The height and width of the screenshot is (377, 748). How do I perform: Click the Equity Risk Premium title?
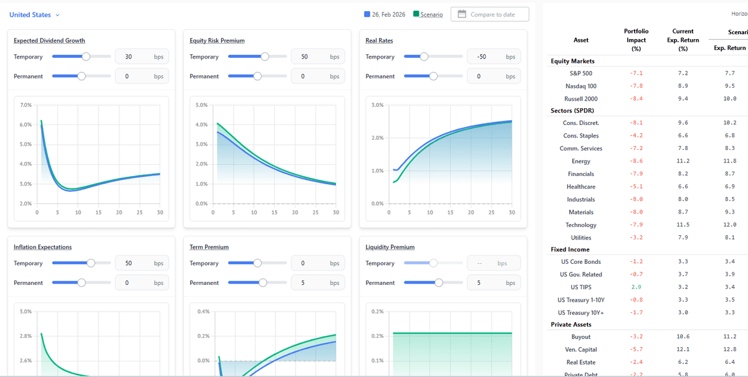coord(217,41)
